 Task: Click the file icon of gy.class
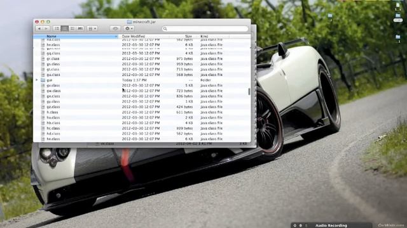(43, 101)
